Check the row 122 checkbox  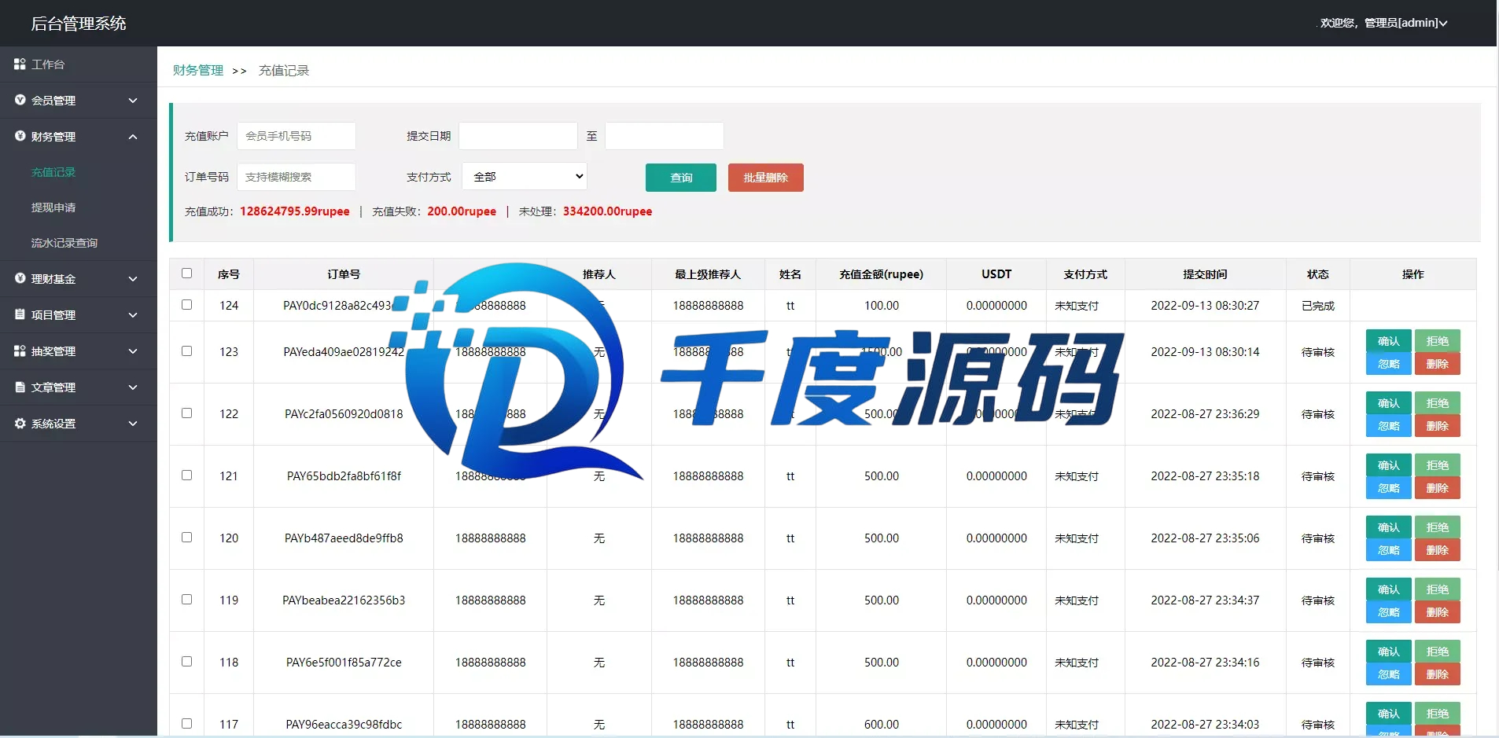186,413
